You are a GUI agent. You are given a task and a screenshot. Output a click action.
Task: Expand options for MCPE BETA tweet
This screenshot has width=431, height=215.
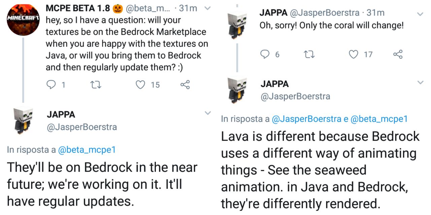point(208,8)
